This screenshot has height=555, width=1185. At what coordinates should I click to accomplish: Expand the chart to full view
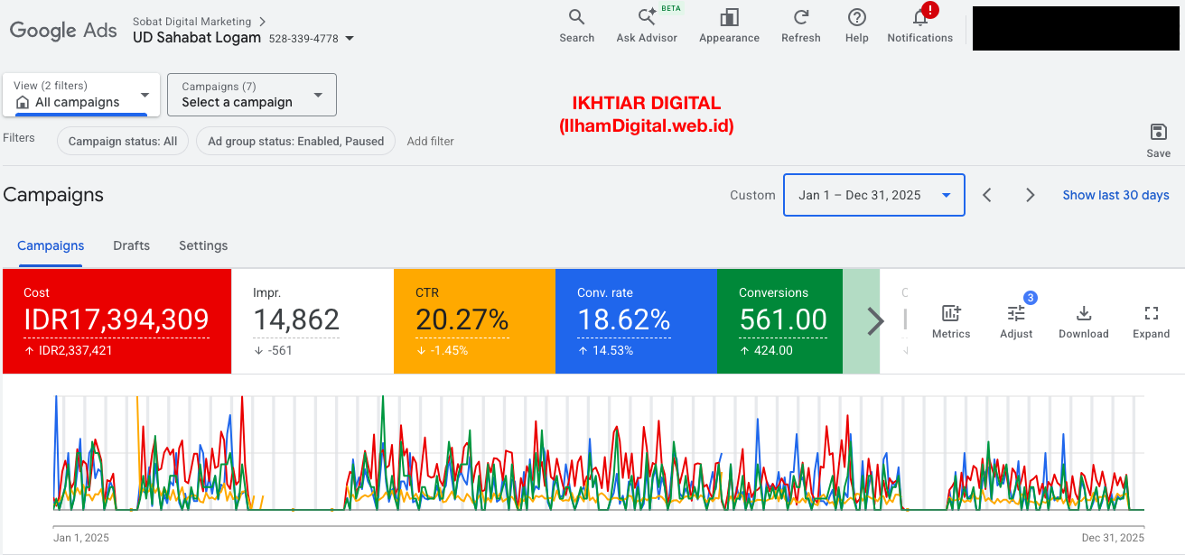(1152, 313)
